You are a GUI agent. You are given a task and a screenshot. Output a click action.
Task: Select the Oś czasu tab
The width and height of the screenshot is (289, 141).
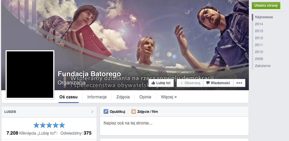(68, 97)
